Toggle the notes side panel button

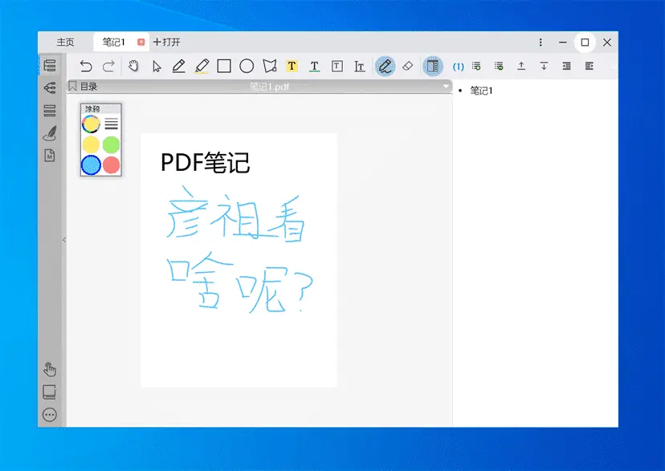click(433, 66)
